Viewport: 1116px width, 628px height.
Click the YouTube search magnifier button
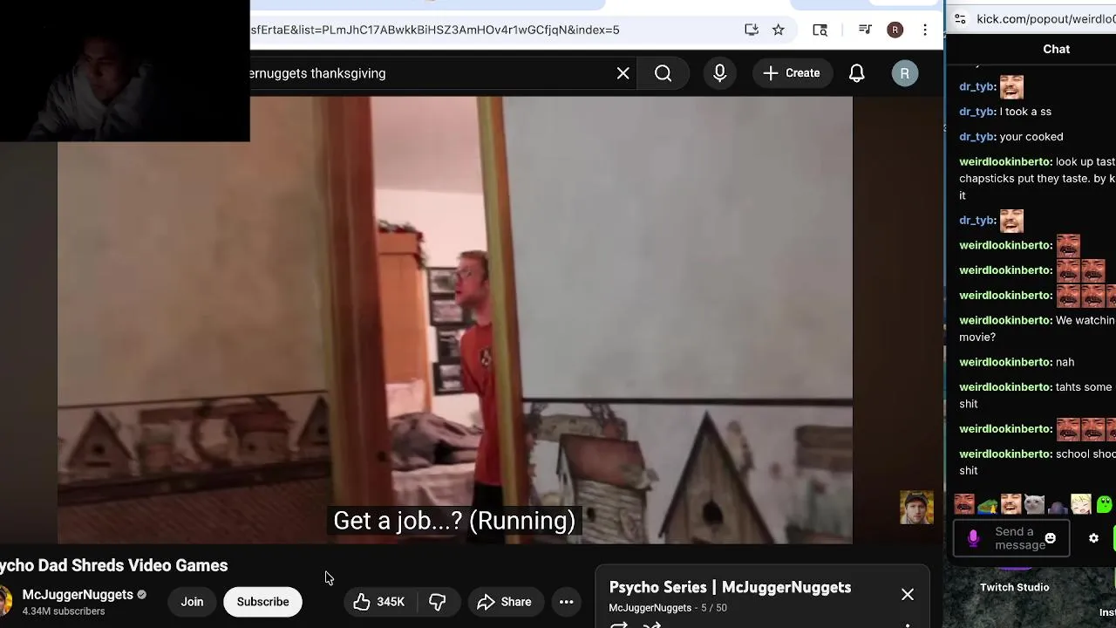tap(663, 73)
